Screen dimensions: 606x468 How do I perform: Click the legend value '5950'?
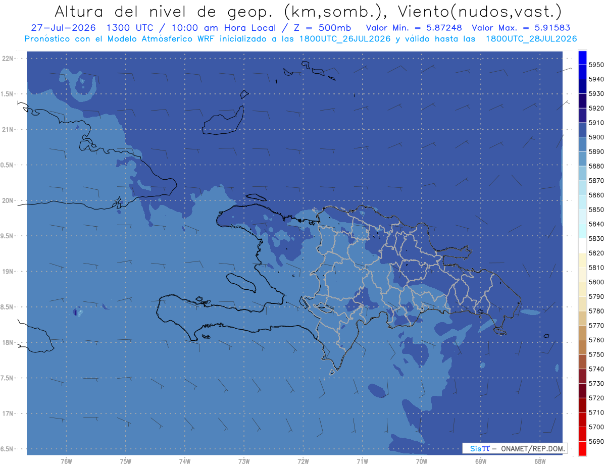[596, 65]
